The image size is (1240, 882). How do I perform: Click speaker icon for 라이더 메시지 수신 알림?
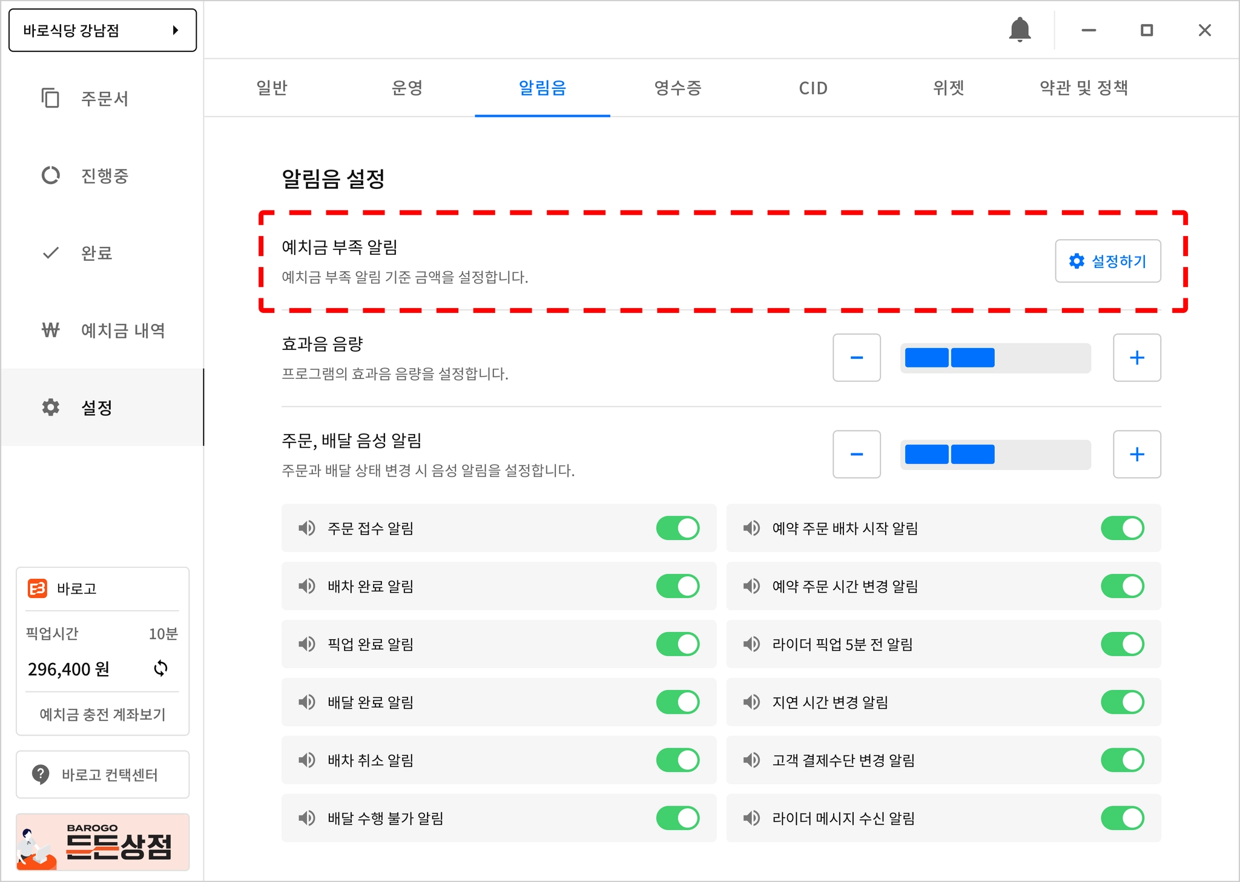click(751, 818)
